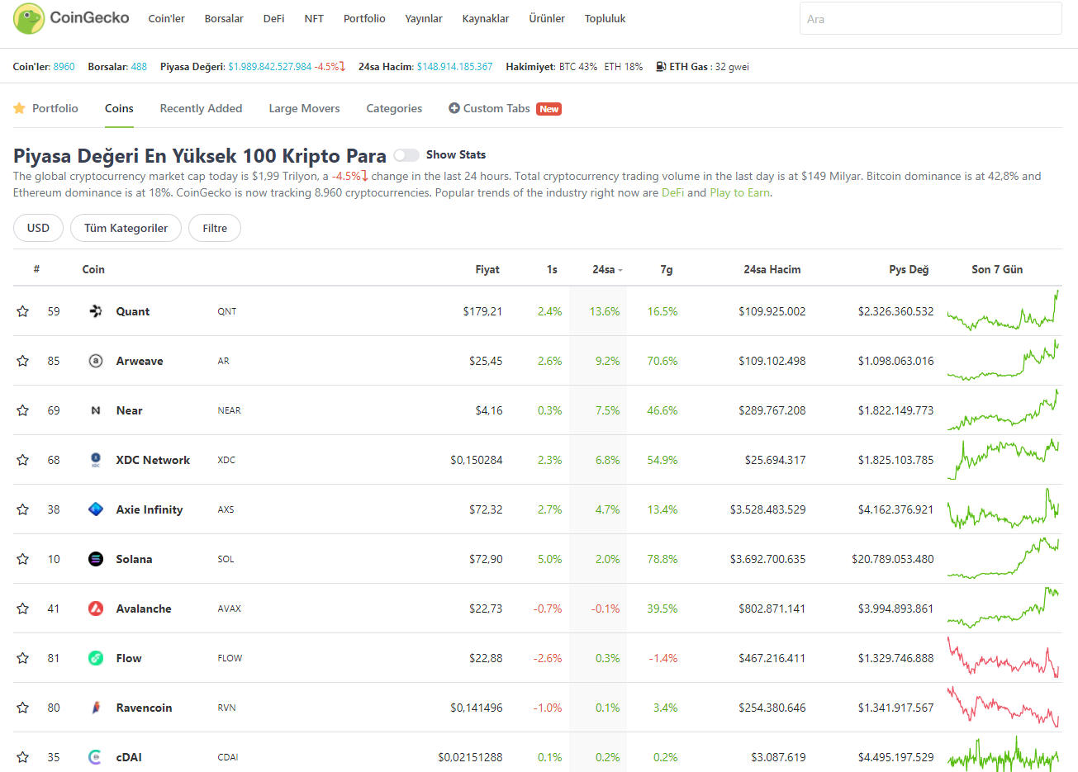Star XDC Network as favorite
The height and width of the screenshot is (772, 1078).
[x=23, y=460]
